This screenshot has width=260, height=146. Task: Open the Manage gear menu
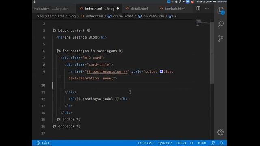(221, 132)
